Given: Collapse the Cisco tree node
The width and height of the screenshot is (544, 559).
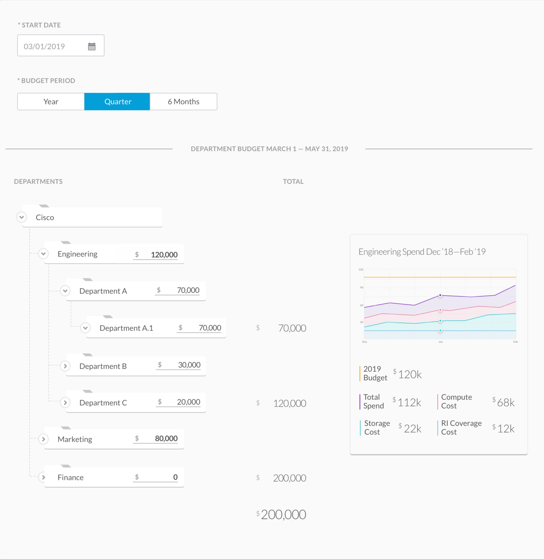Looking at the screenshot, I should click(x=22, y=217).
